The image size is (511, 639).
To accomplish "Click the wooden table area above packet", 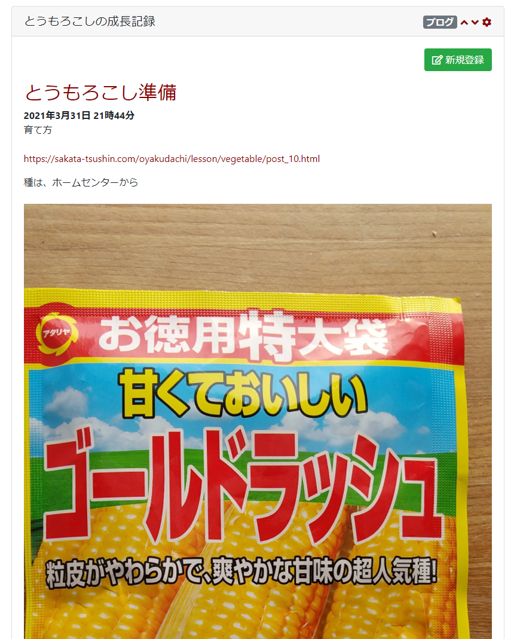I will tap(258, 244).
